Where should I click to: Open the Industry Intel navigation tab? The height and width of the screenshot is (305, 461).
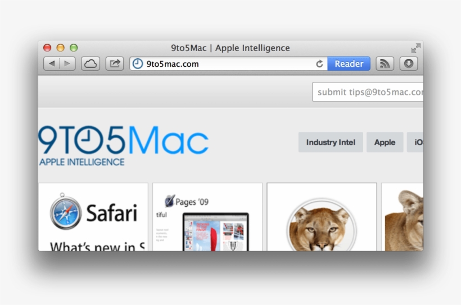(331, 142)
